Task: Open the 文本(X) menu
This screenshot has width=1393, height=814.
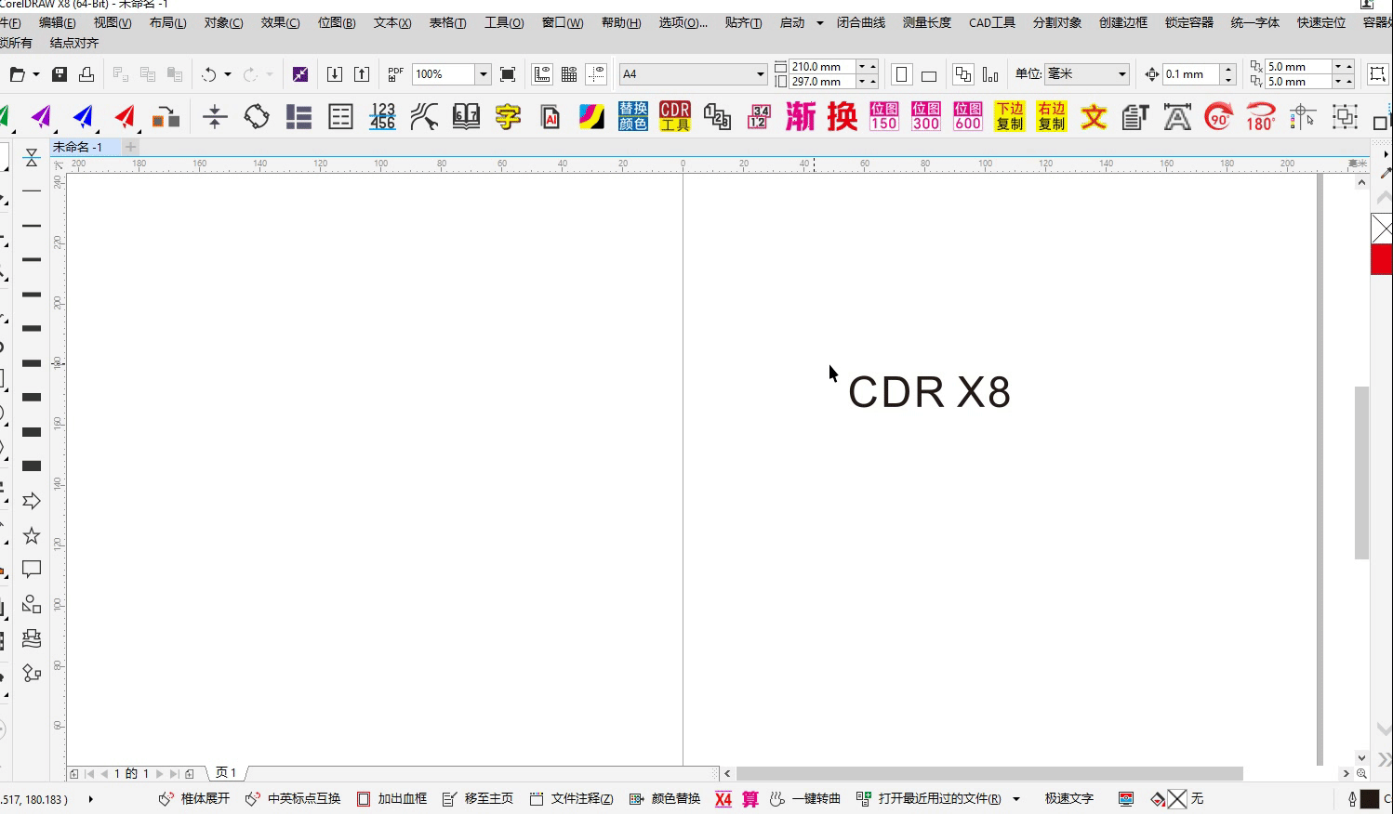Action: (x=392, y=23)
